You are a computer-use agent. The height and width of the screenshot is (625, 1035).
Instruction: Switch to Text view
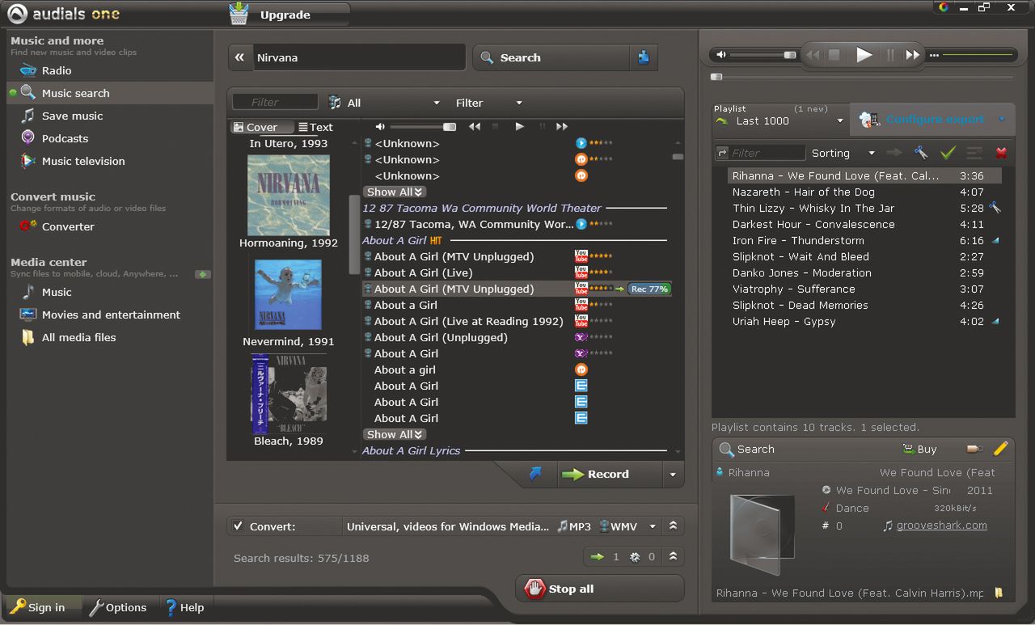(315, 127)
